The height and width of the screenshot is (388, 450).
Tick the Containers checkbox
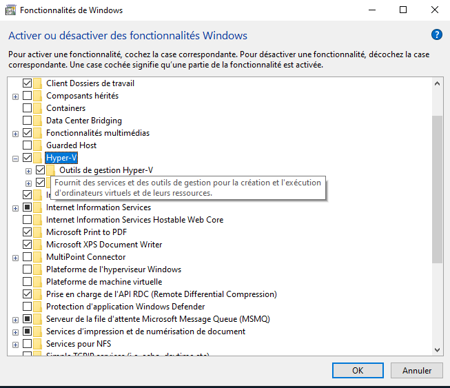(28, 108)
